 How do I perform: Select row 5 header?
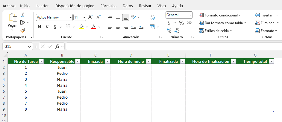[4, 85]
